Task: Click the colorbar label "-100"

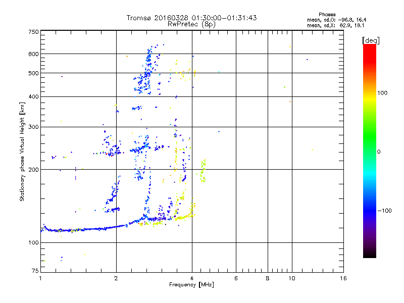Action: [x=384, y=211]
